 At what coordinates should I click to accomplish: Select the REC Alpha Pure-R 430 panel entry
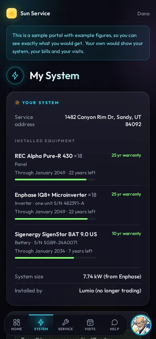pyautogui.click(x=78, y=166)
